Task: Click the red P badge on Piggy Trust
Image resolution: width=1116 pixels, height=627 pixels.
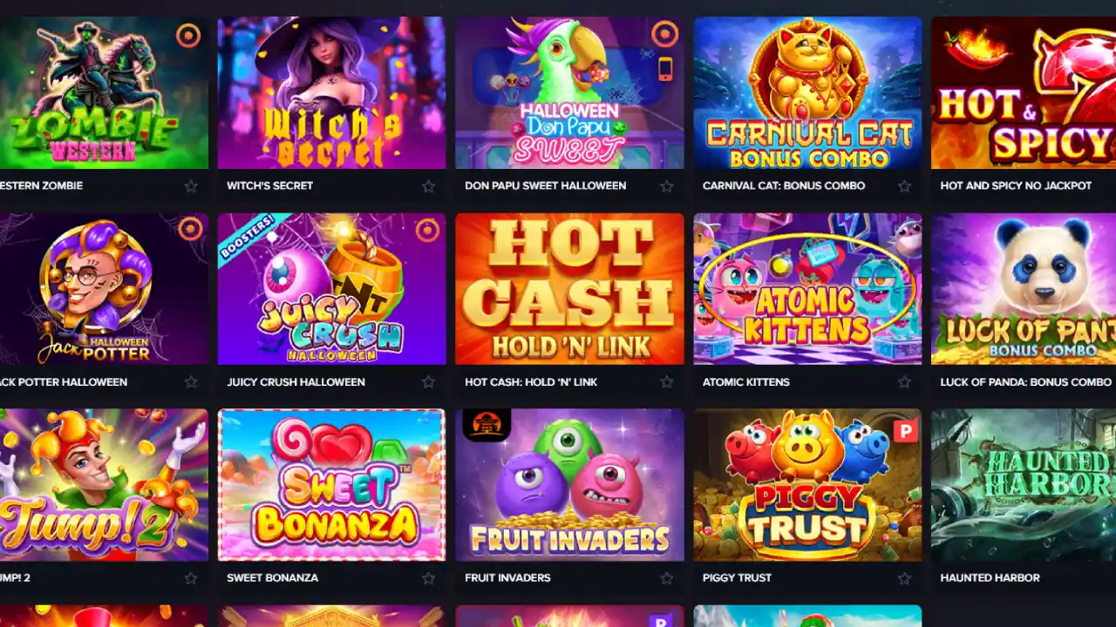Action: pos(906,430)
